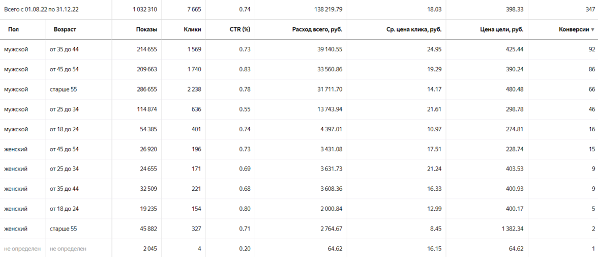Viewport: 598px width, 257px height.
Task: Click the Пол column header
Action: coord(14,30)
